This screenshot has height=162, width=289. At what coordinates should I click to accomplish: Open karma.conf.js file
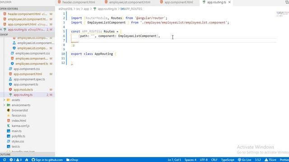tap(20, 126)
